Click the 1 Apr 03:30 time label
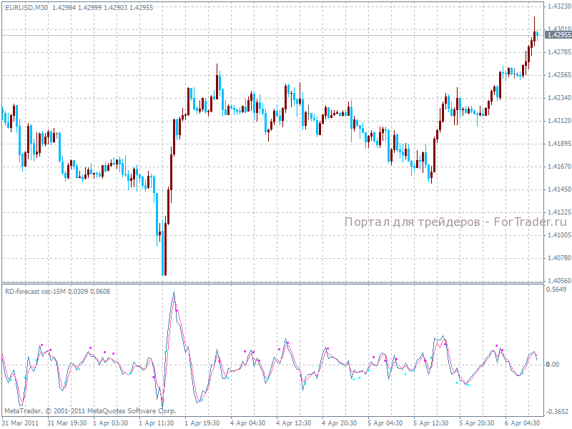Viewport: 572px width, 429px height. [111, 423]
